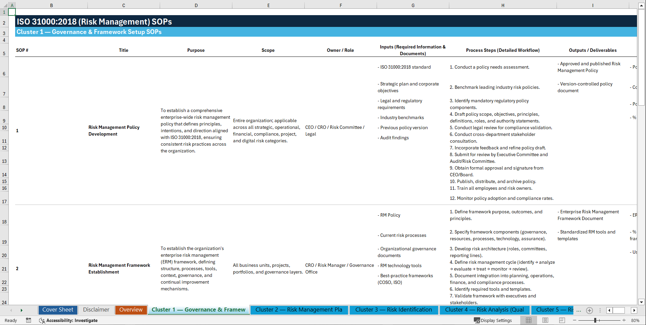Open Page Break Preview mode
Screen dimensions: 646x325
[x=562, y=320]
